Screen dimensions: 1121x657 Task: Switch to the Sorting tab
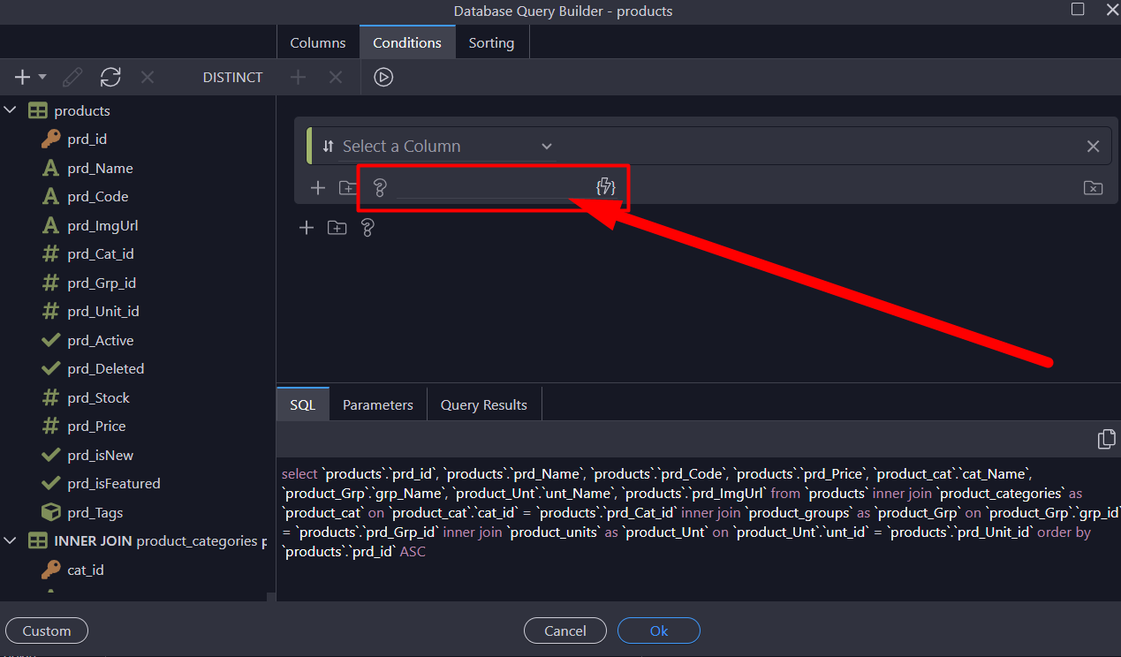tap(491, 42)
